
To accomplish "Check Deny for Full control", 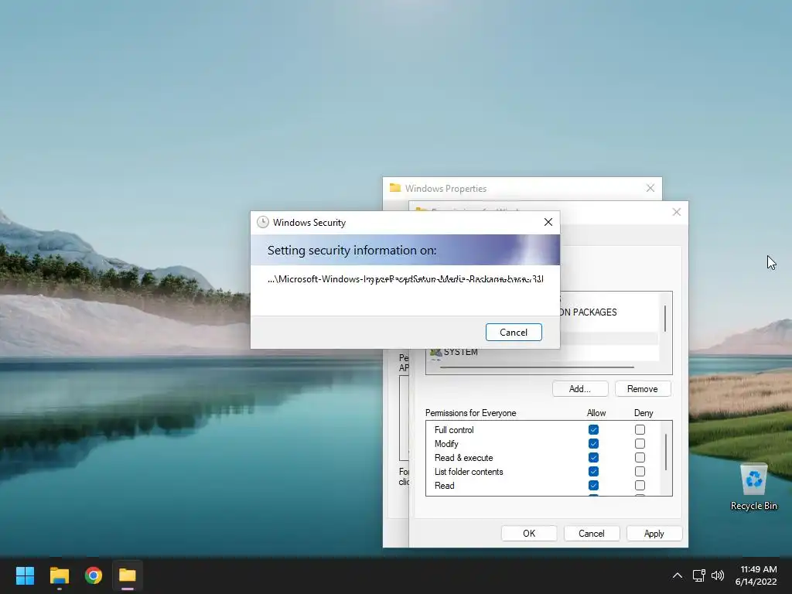I will tap(640, 430).
